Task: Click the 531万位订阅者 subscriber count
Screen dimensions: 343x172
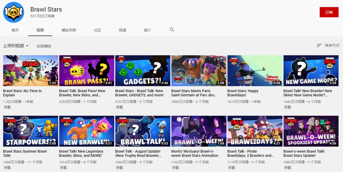Action: click(43, 16)
